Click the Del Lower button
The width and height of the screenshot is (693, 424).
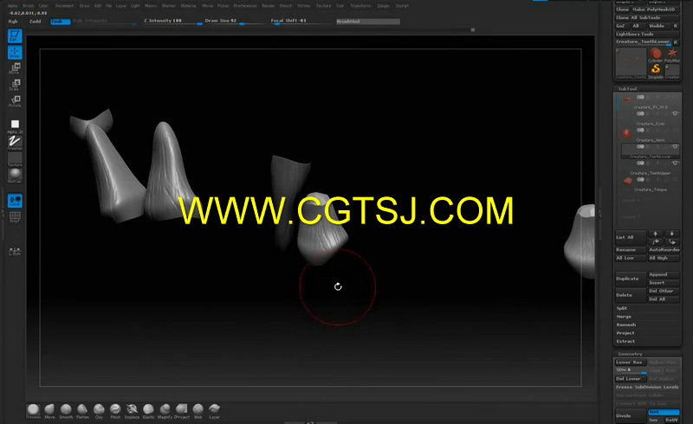[631, 378]
